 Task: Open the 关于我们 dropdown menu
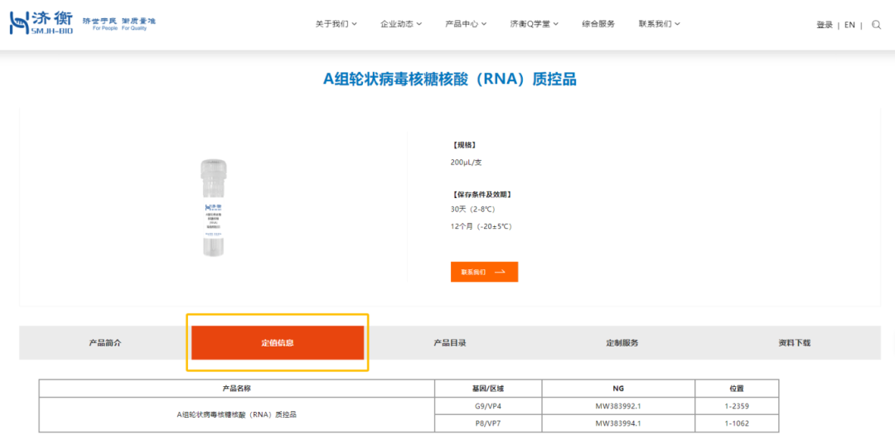(x=336, y=24)
